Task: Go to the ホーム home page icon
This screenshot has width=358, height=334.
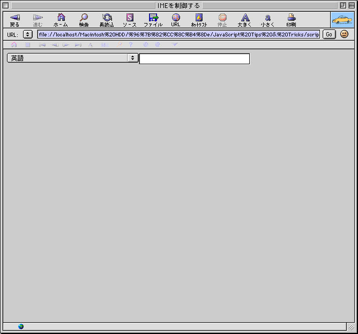Action: tap(61, 17)
